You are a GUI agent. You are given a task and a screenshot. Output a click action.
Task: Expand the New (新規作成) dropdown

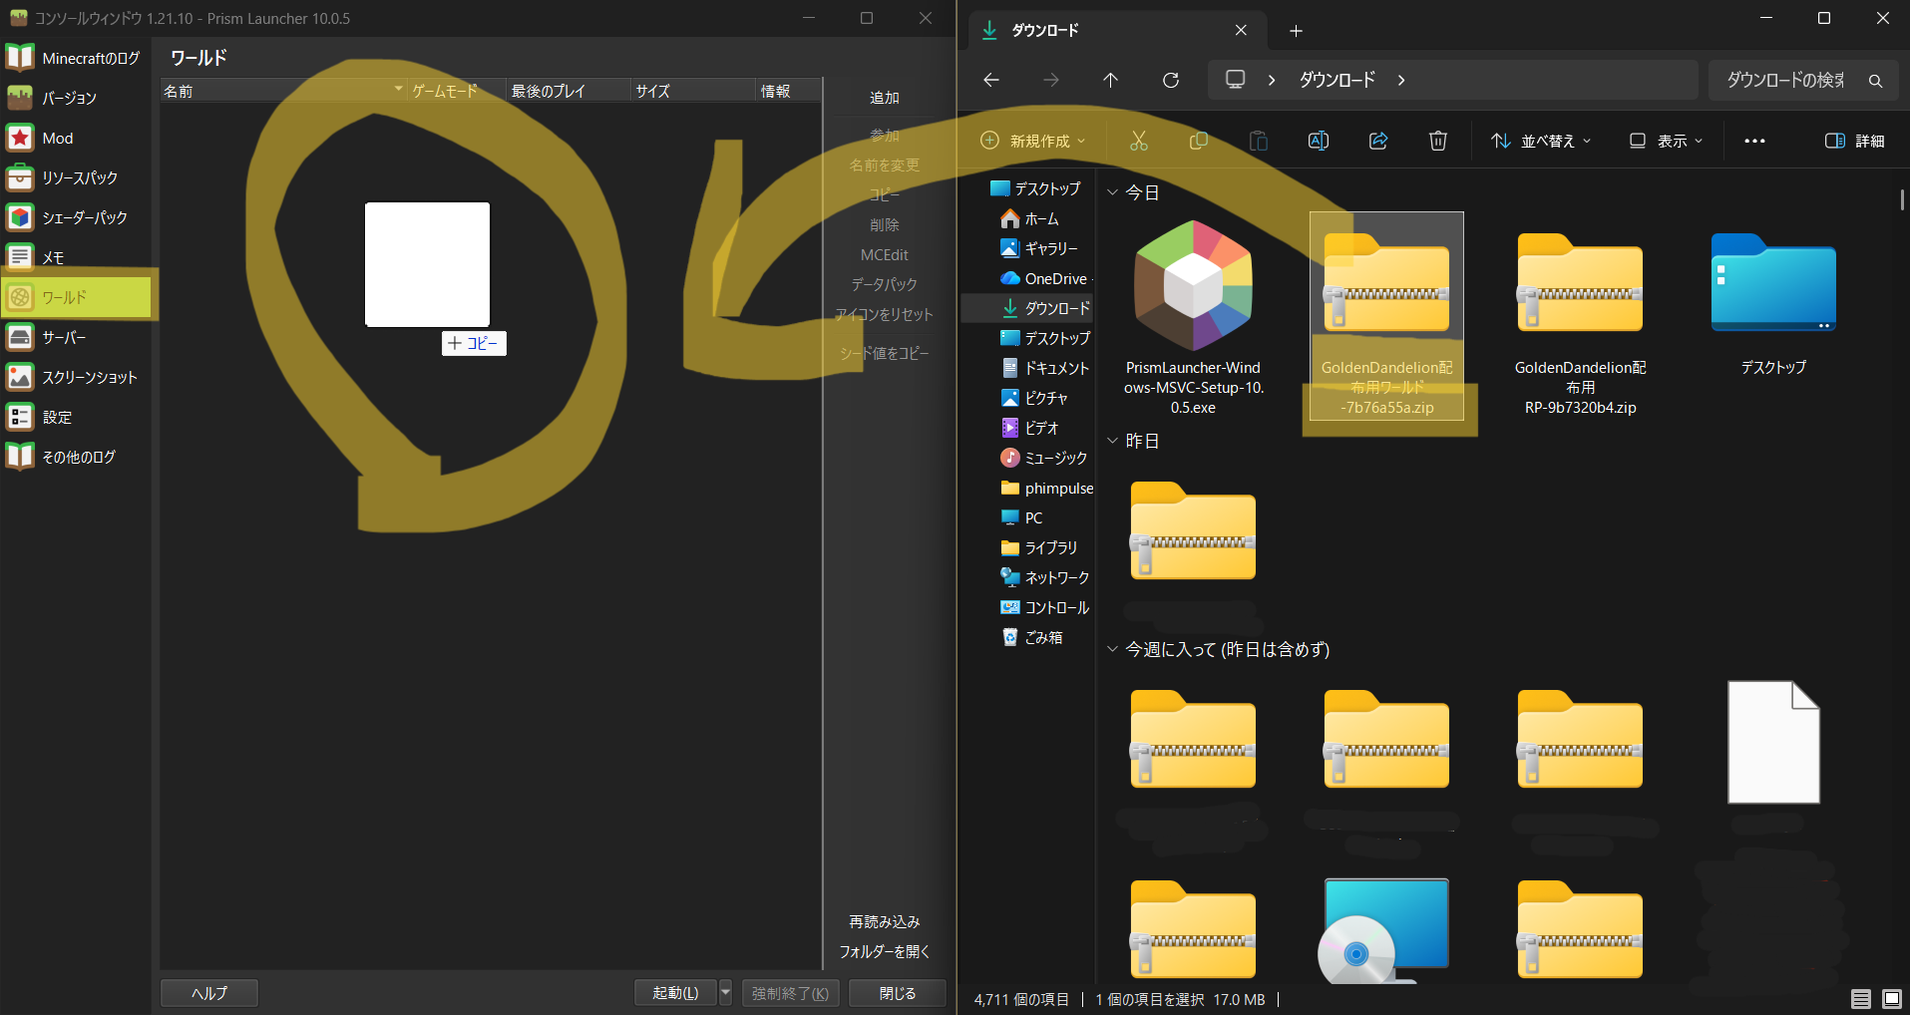(1032, 141)
